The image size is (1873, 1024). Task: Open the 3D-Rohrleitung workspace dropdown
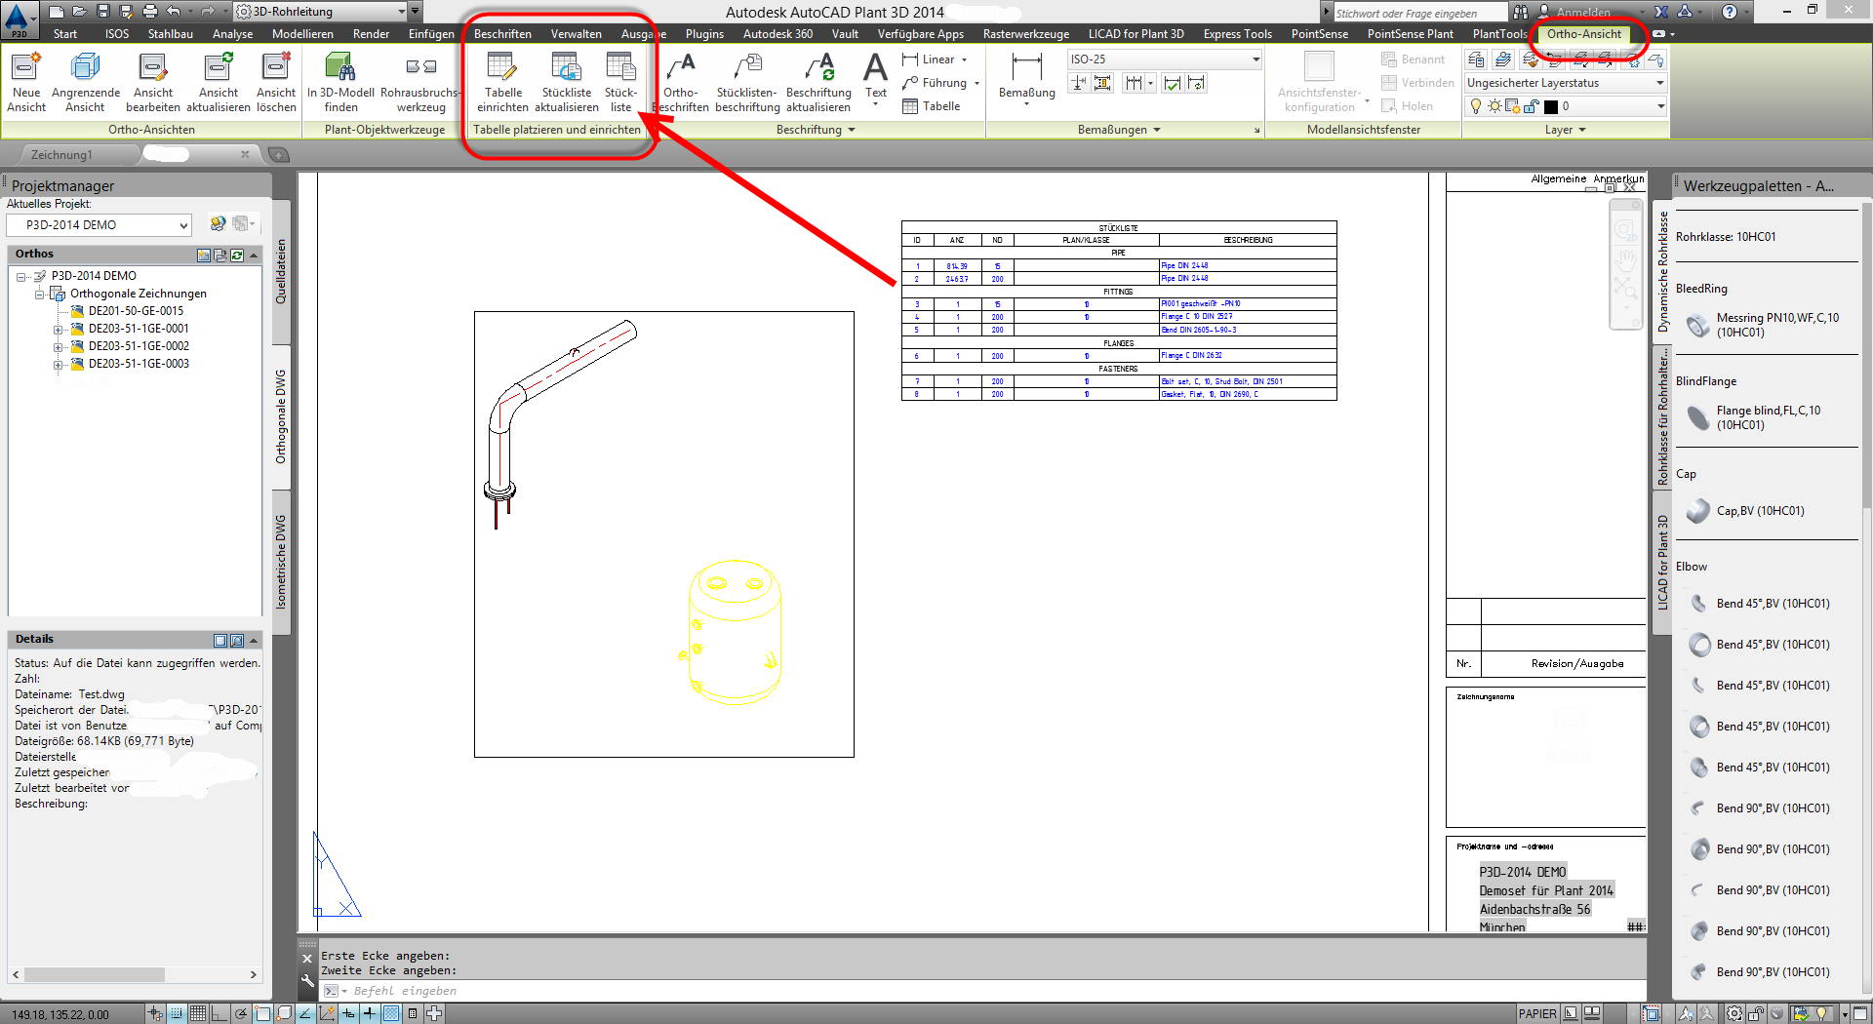pos(401,12)
